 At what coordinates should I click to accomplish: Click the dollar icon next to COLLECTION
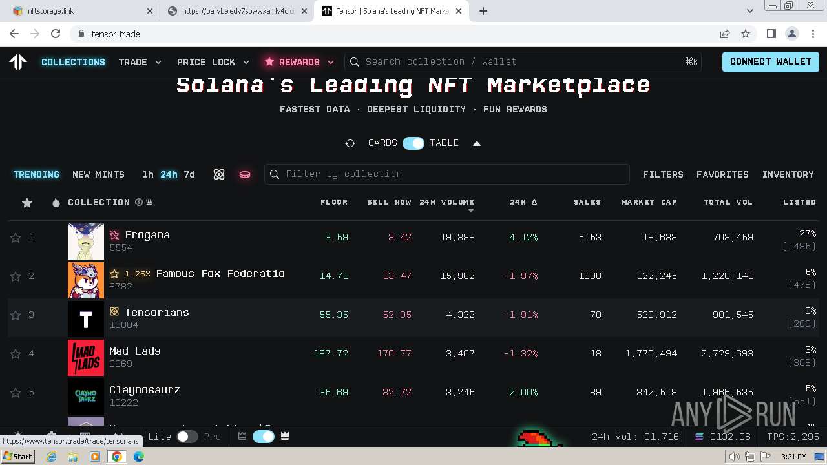pos(138,202)
